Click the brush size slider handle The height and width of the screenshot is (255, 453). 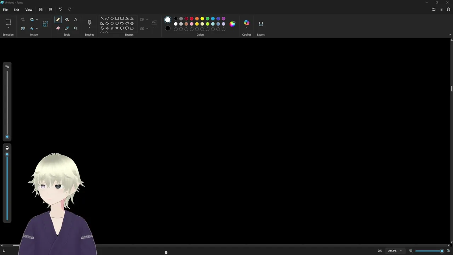[7, 137]
